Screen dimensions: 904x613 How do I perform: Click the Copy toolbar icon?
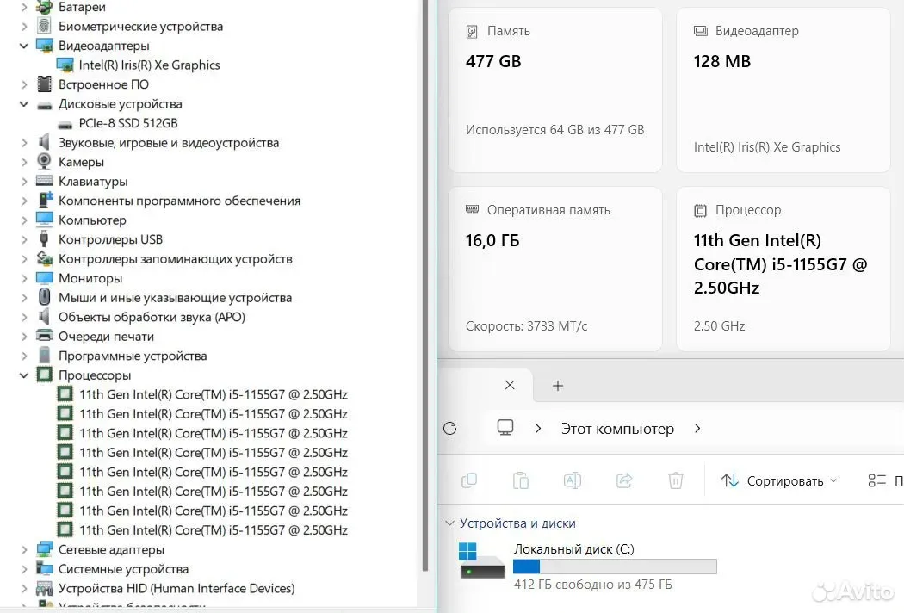click(469, 480)
